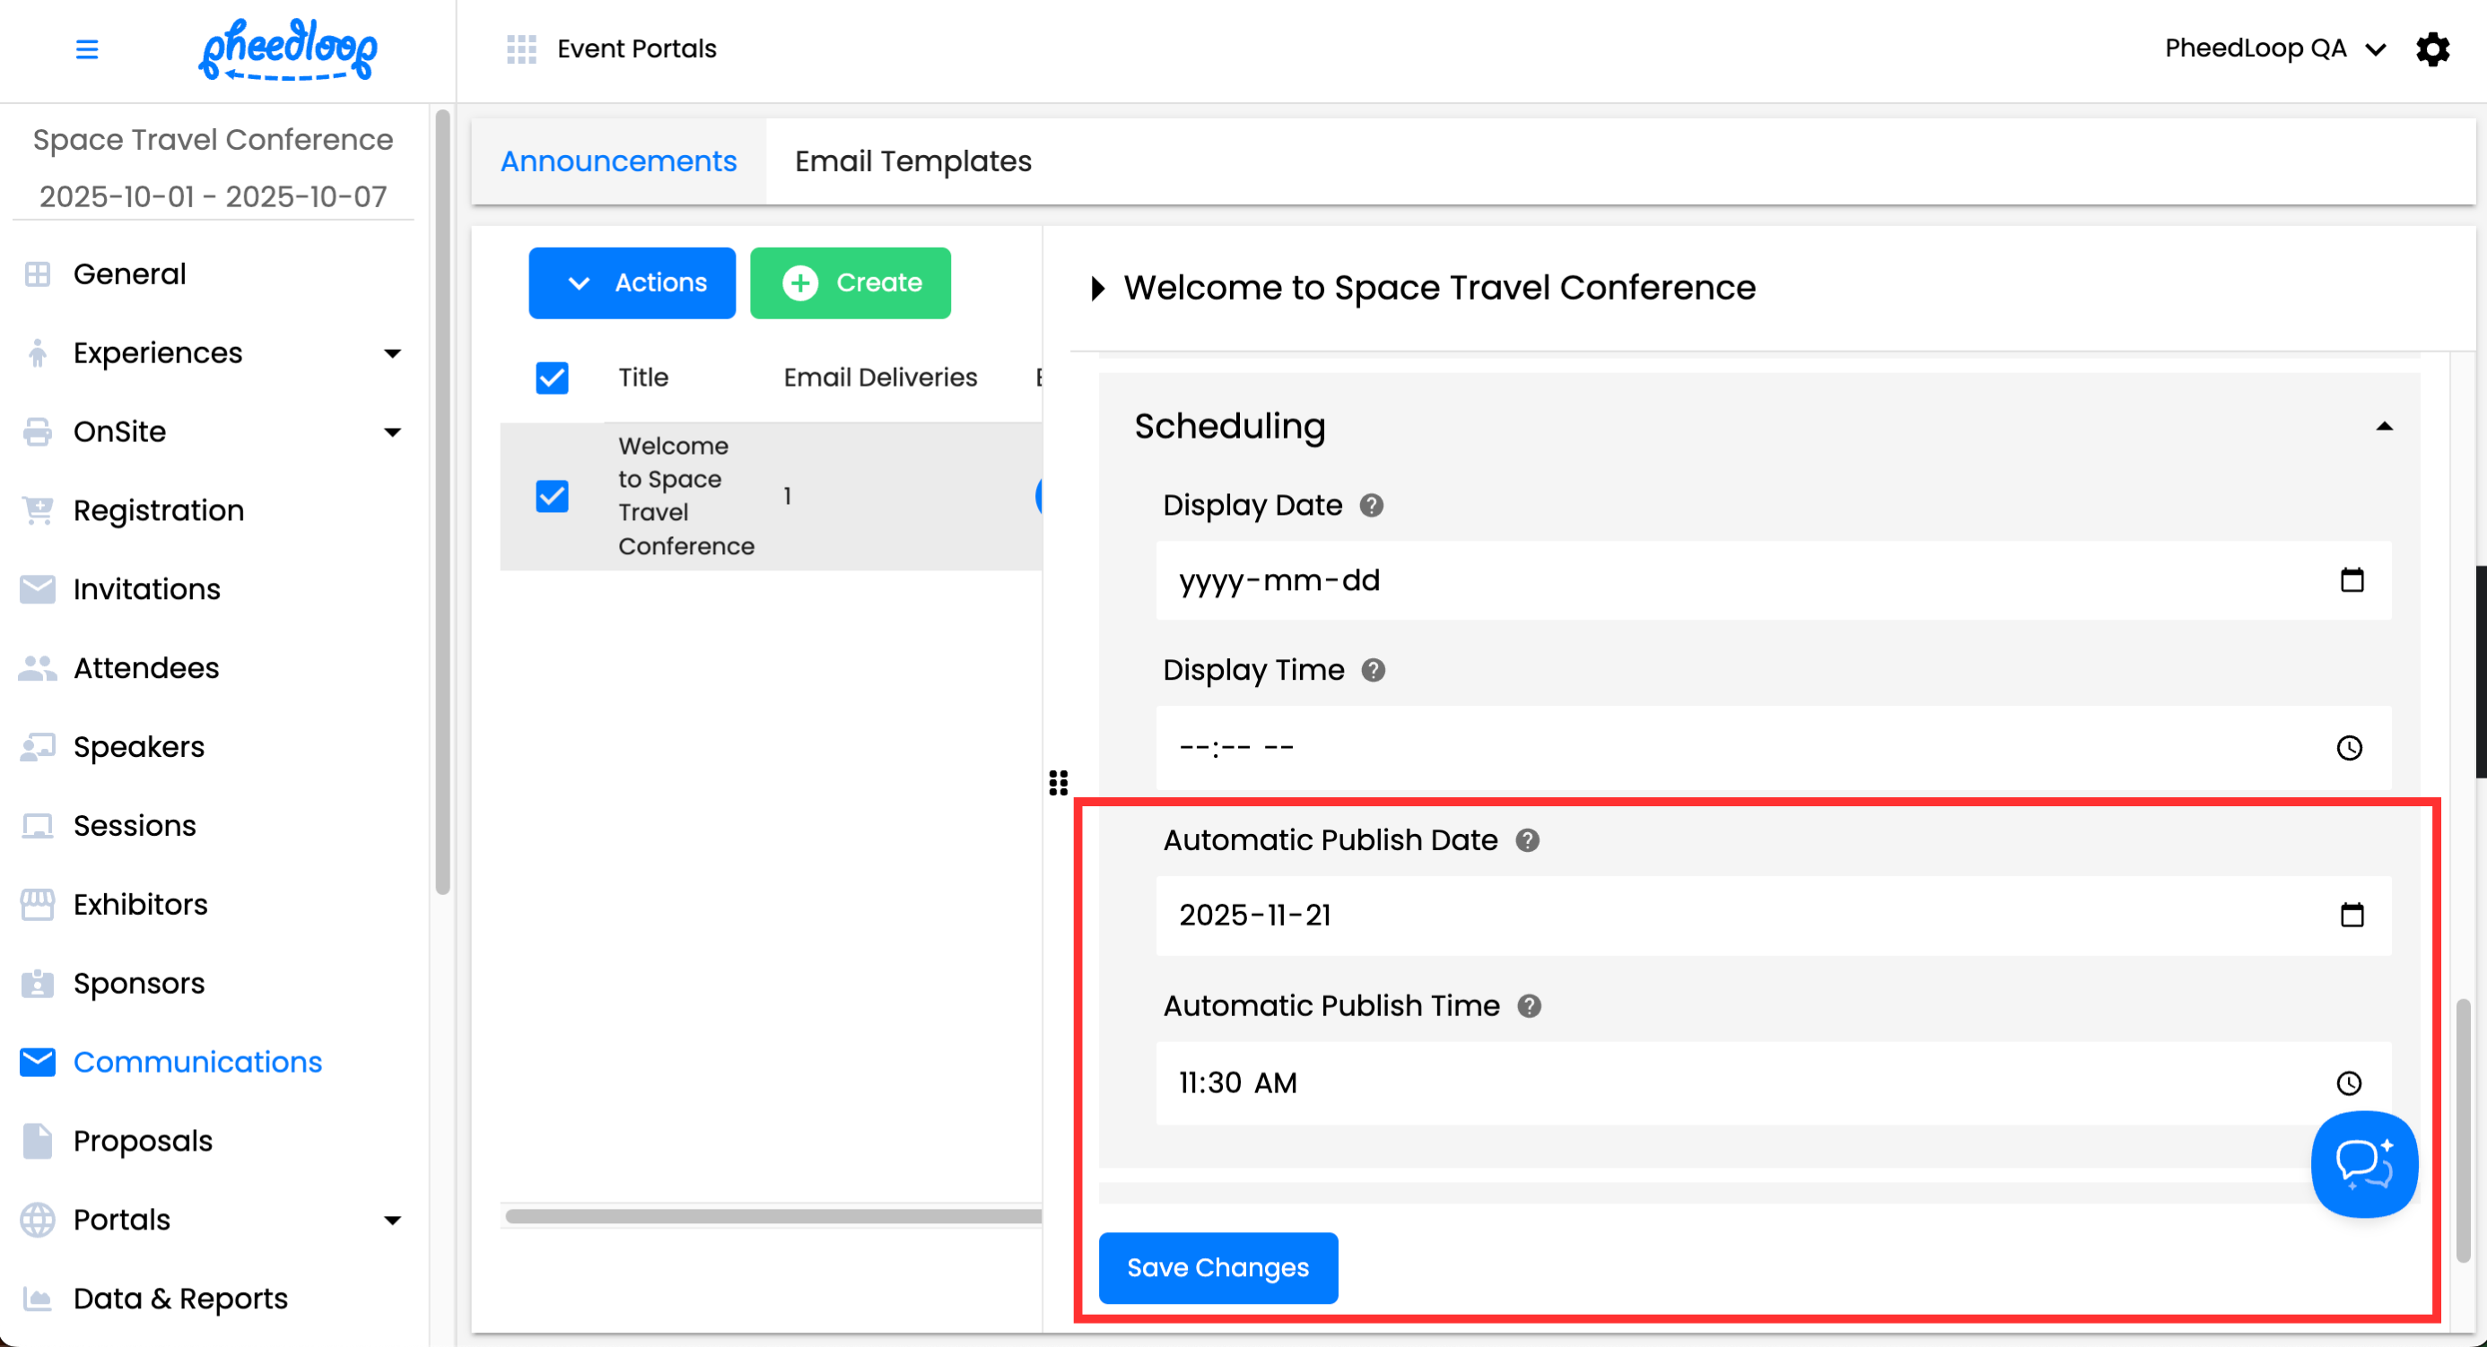Switch to Email Templates tab
Screen dimensions: 2487x1347
click(912, 161)
